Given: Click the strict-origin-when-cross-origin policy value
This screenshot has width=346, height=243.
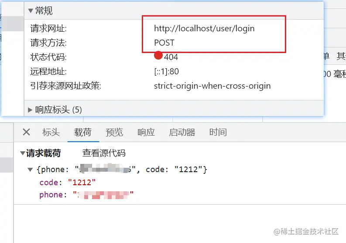Looking at the screenshot, I should pyautogui.click(x=212, y=86).
